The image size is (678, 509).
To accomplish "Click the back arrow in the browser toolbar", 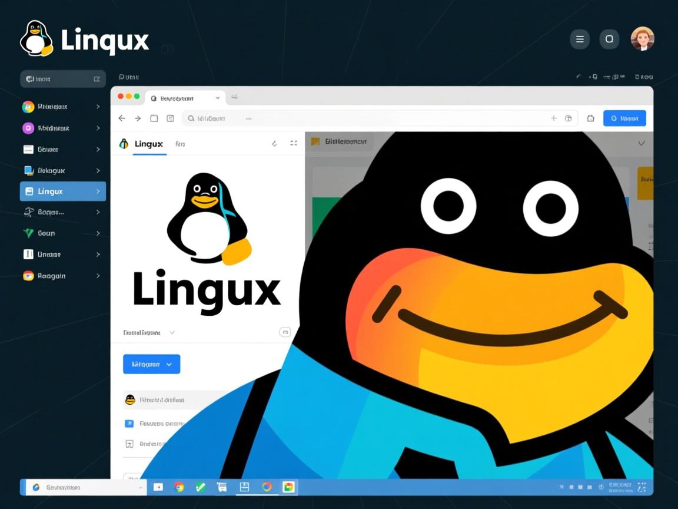I will [x=122, y=118].
